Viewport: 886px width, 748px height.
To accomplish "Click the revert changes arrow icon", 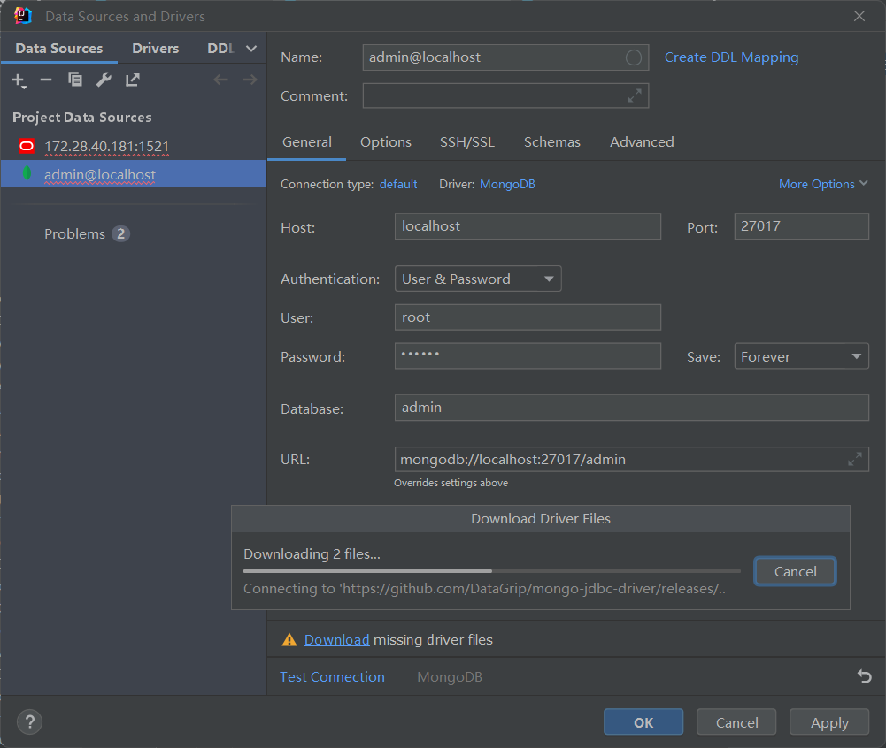I will click(864, 677).
